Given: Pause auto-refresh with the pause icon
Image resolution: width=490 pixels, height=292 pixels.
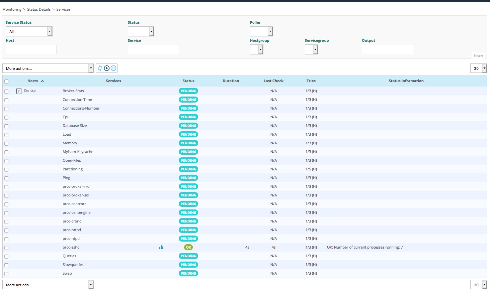Looking at the screenshot, I should [113, 68].
